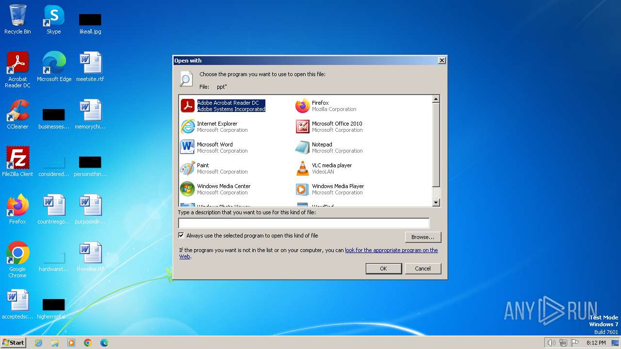Viewport: 621px width, 349px height.
Task: Select the purposedir... document on desktop
Action: click(x=90, y=209)
